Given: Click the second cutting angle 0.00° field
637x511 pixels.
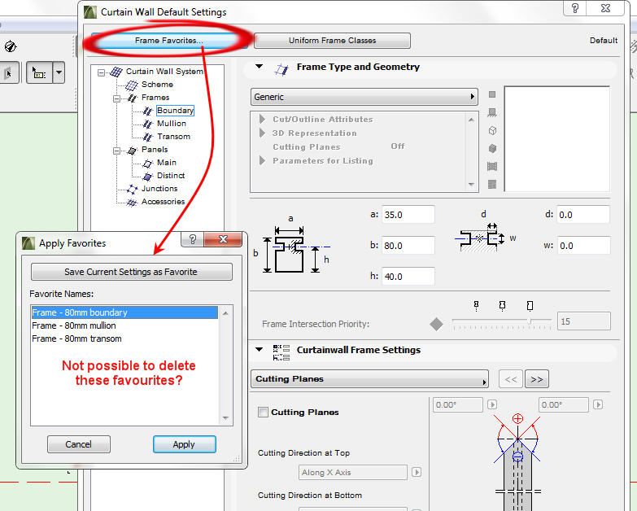Looking at the screenshot, I should point(564,405).
